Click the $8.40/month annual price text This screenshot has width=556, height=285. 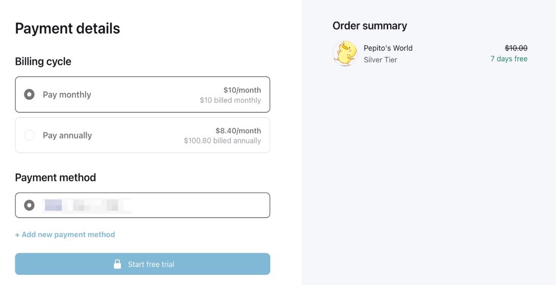click(x=238, y=131)
